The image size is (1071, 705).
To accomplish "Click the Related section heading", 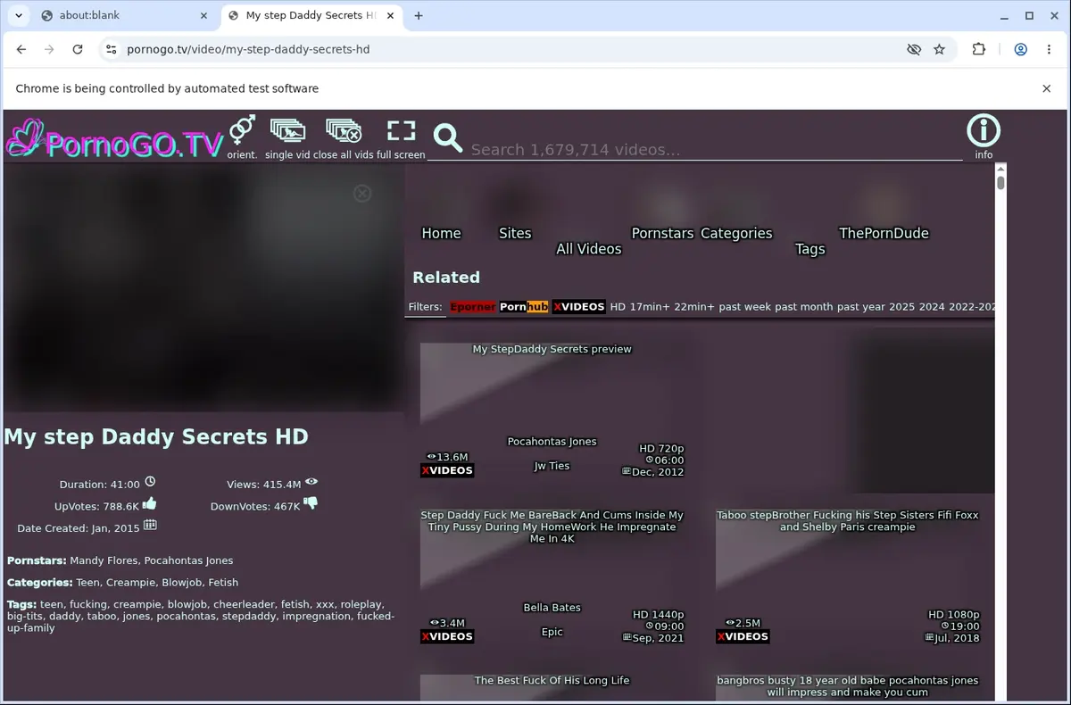I will click(x=446, y=277).
